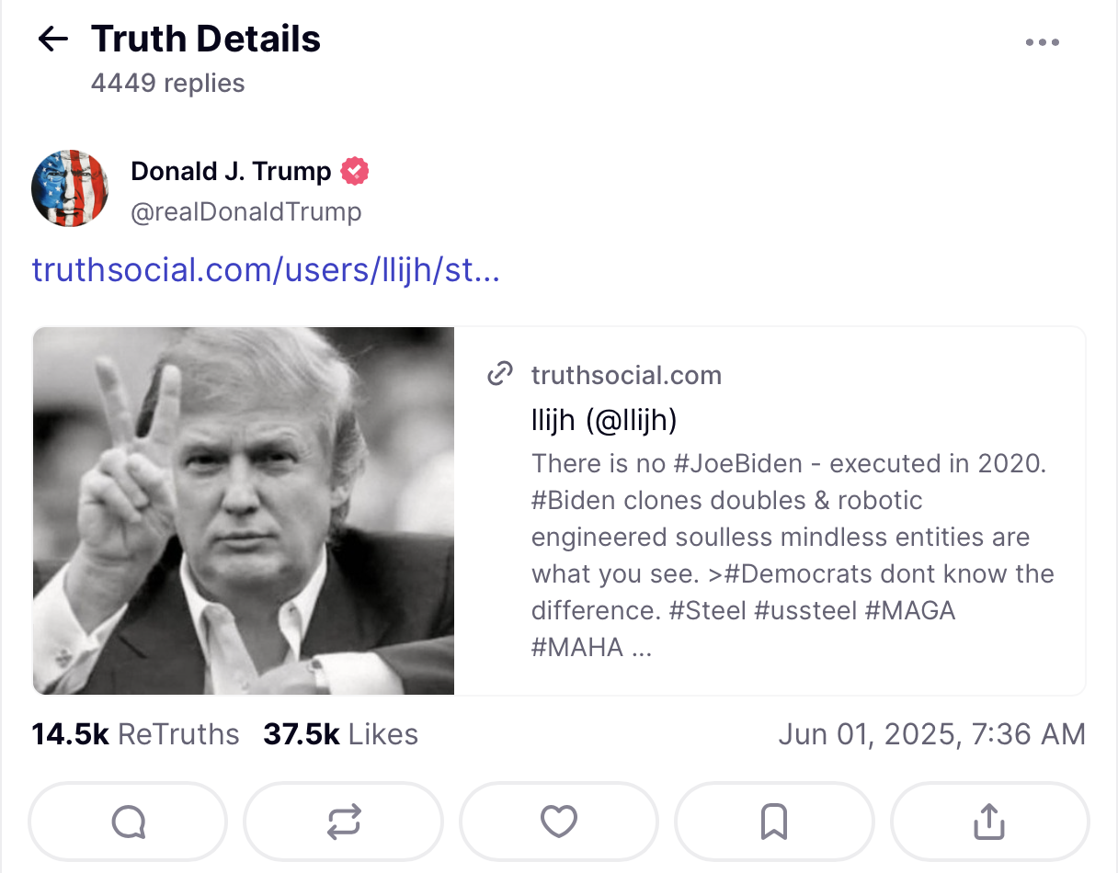View the 37.5k Likes list
This screenshot has height=873, width=1118.
pyautogui.click(x=340, y=734)
